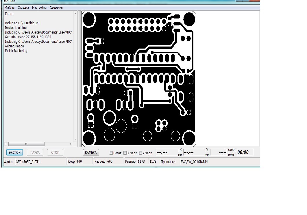Click the Разреш value 600
307x215 pixels.
[x=110, y=162]
